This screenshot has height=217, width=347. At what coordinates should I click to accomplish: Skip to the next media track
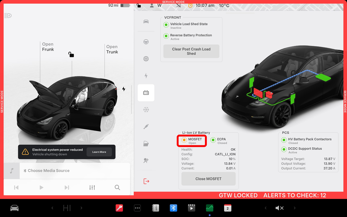coord(67,187)
